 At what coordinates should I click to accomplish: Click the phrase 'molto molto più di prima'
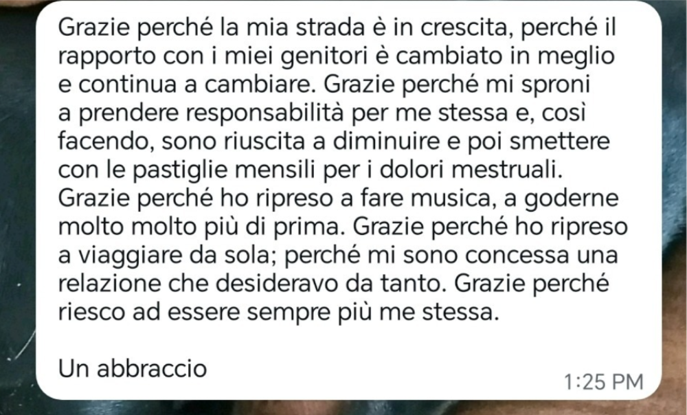click(x=198, y=227)
